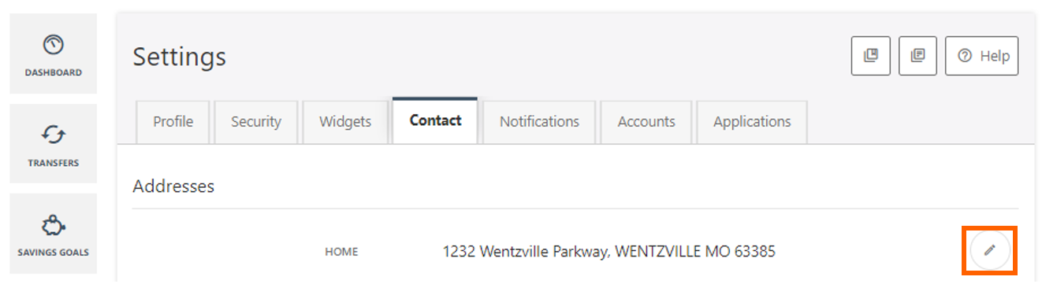Click the 1232 Wentzville Parkway address text

pyautogui.click(x=608, y=252)
